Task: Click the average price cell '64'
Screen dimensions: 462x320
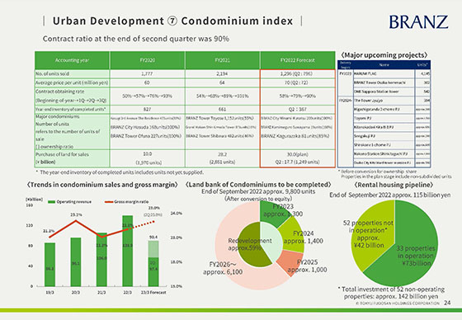Action: click(222, 82)
